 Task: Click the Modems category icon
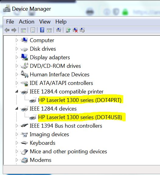click(24, 160)
